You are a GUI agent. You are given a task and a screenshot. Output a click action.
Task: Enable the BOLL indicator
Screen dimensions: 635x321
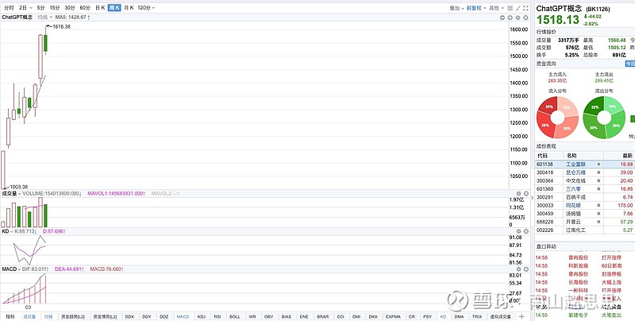[x=235, y=316]
